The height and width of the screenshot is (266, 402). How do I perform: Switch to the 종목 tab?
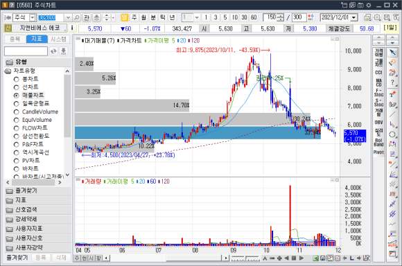click(15, 39)
